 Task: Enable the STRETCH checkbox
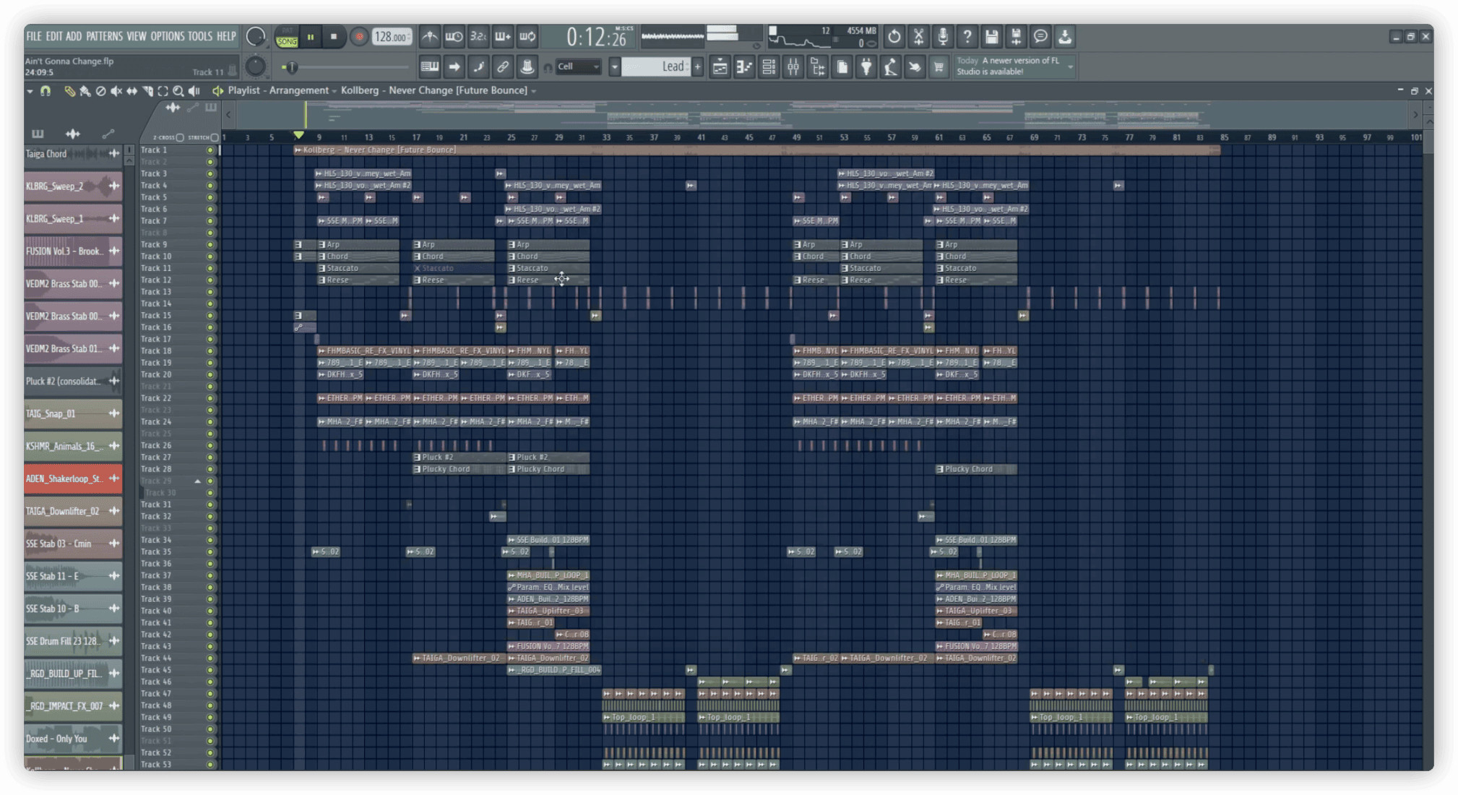coord(215,137)
